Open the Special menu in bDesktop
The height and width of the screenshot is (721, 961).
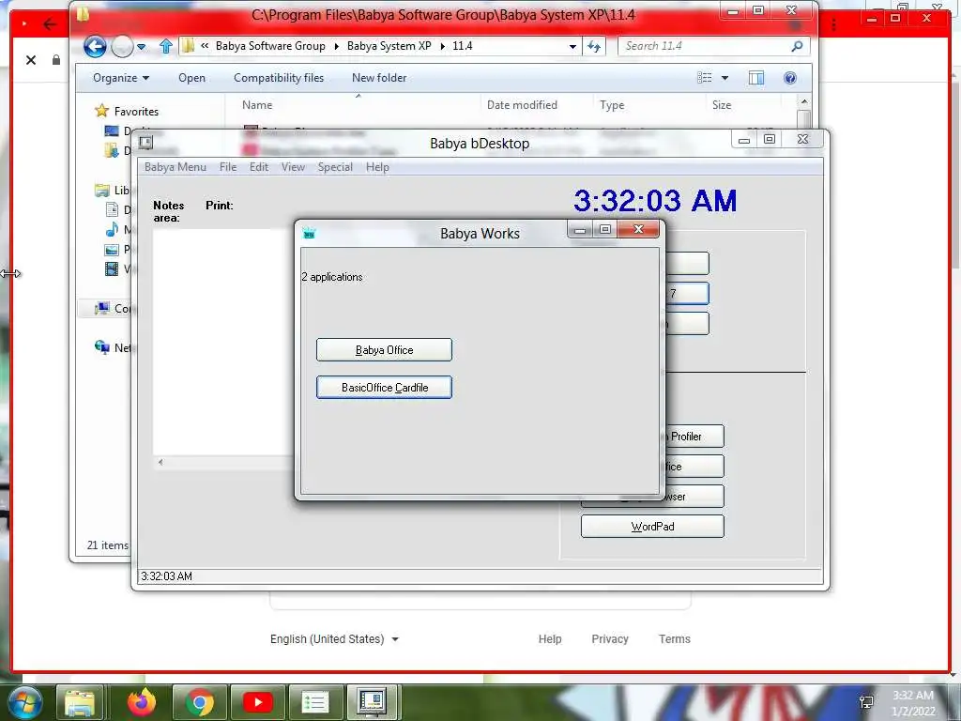(x=335, y=167)
